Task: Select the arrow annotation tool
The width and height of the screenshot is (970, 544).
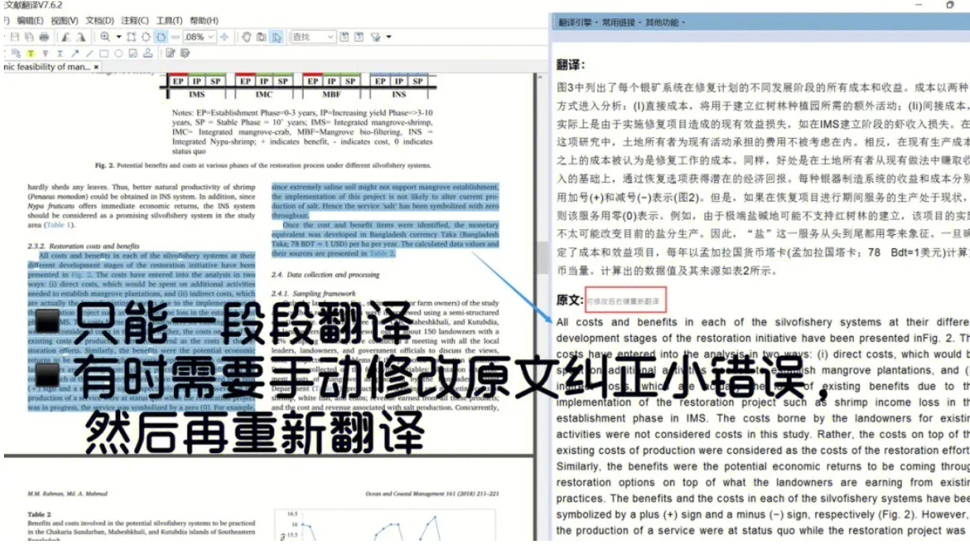Action: pos(75,53)
